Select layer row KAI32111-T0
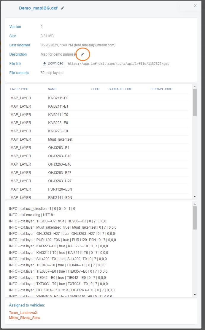 pos(99,114)
